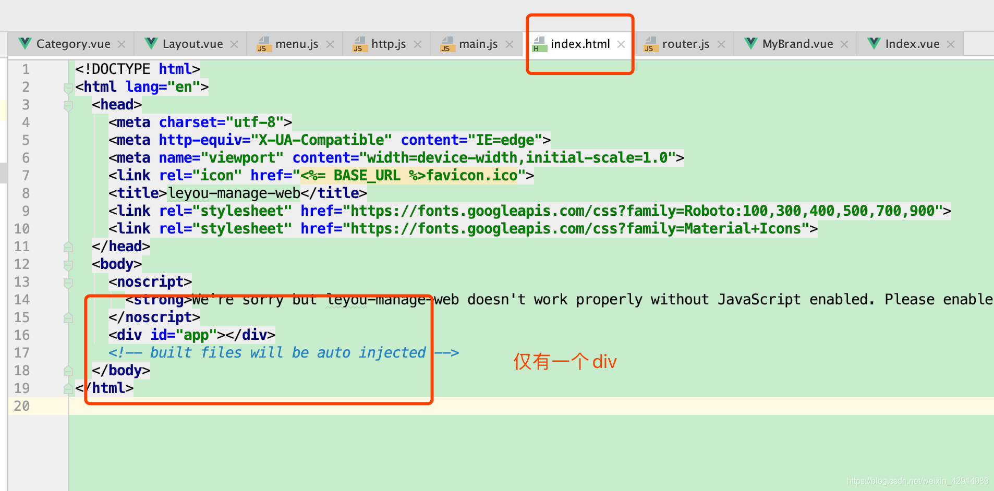Click line number 20 in the gutter
The width and height of the screenshot is (994, 491).
click(x=22, y=406)
